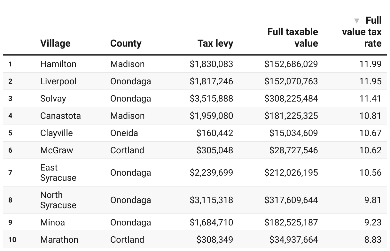Click row number 10
Image resolution: width=390 pixels, height=251 pixels.
(x=12, y=240)
